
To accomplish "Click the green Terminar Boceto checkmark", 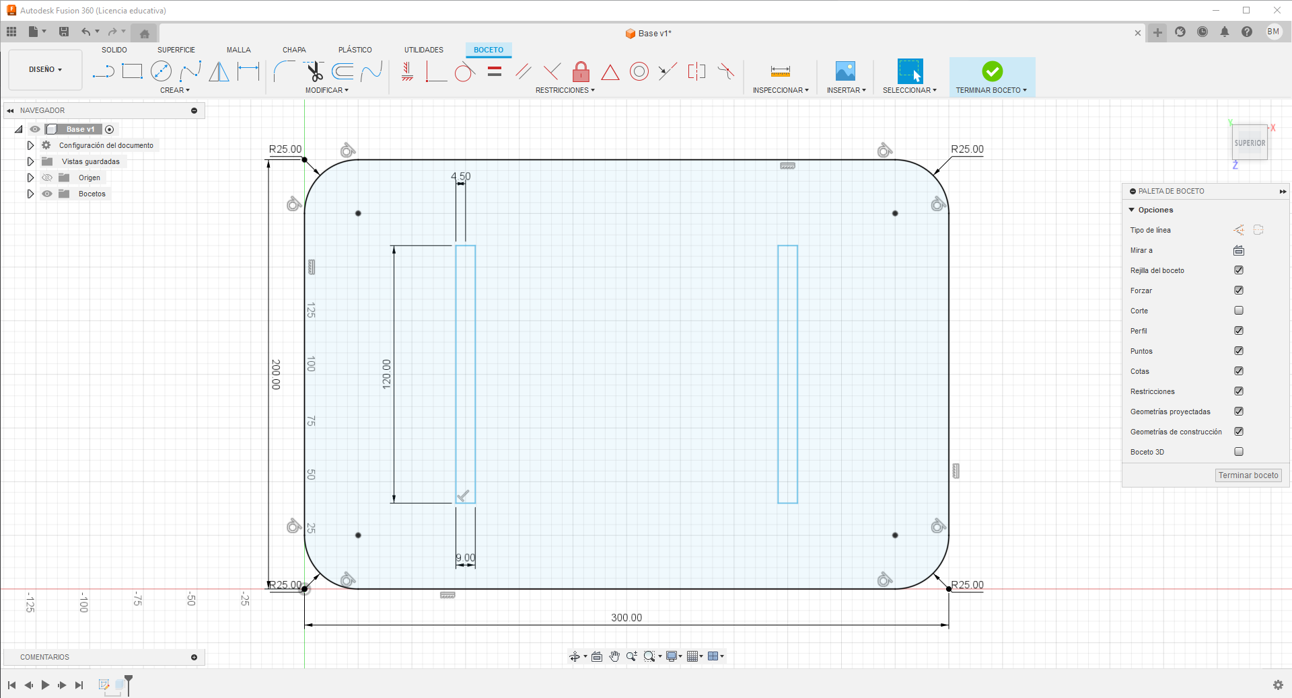I will tap(992, 71).
